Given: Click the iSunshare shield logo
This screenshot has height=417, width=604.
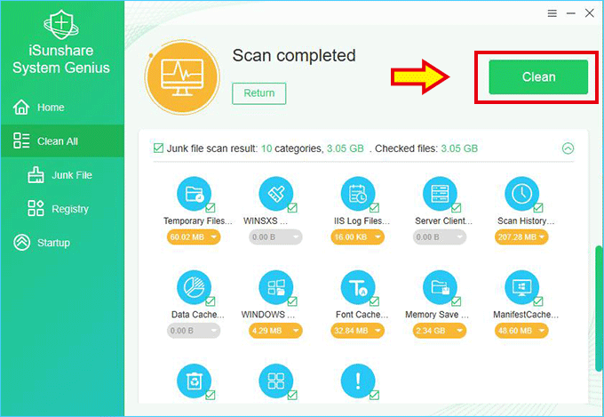Looking at the screenshot, I should tap(61, 24).
